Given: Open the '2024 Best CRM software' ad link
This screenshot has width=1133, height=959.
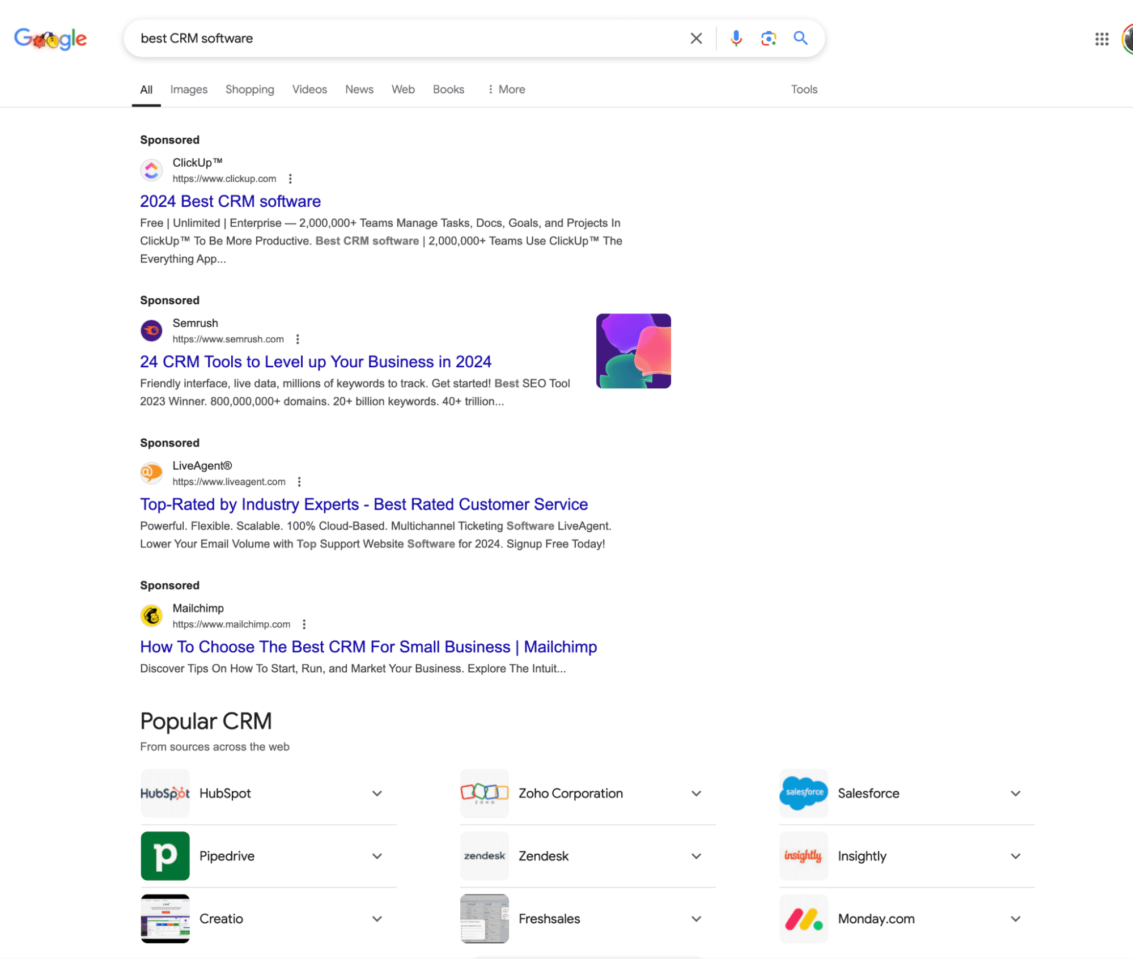Looking at the screenshot, I should 230,201.
